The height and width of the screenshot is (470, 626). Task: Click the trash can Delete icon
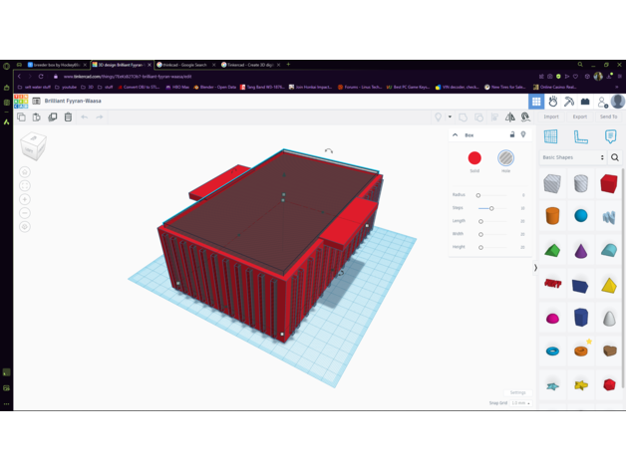tap(68, 117)
